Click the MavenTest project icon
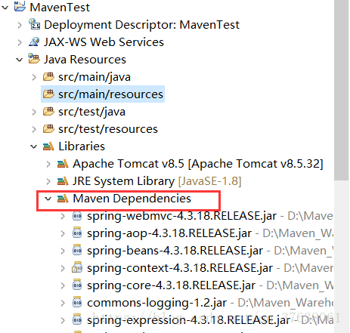 20,7
